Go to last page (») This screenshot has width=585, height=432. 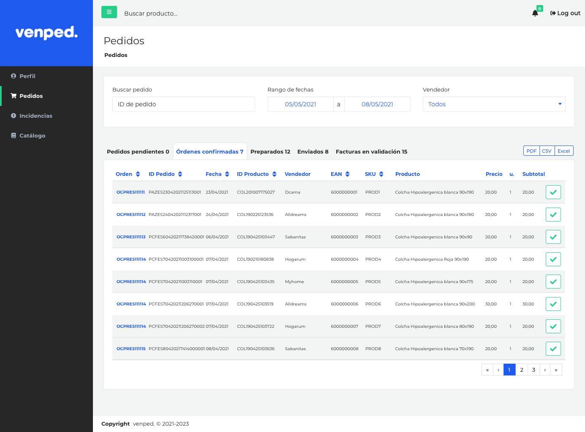coord(556,370)
